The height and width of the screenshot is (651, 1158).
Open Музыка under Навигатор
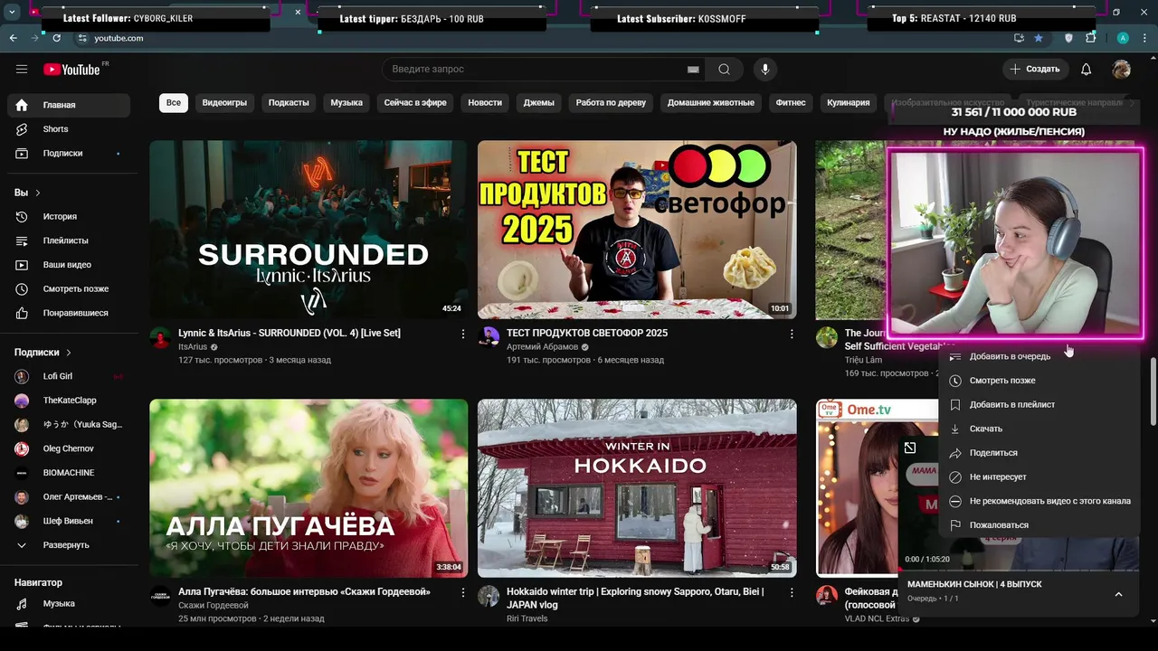69,603
